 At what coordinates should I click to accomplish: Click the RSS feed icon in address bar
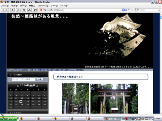coord(123,10)
